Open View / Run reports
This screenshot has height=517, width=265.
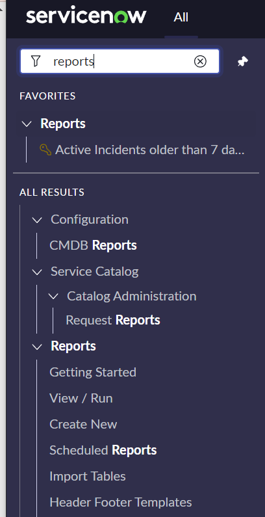[x=81, y=398]
